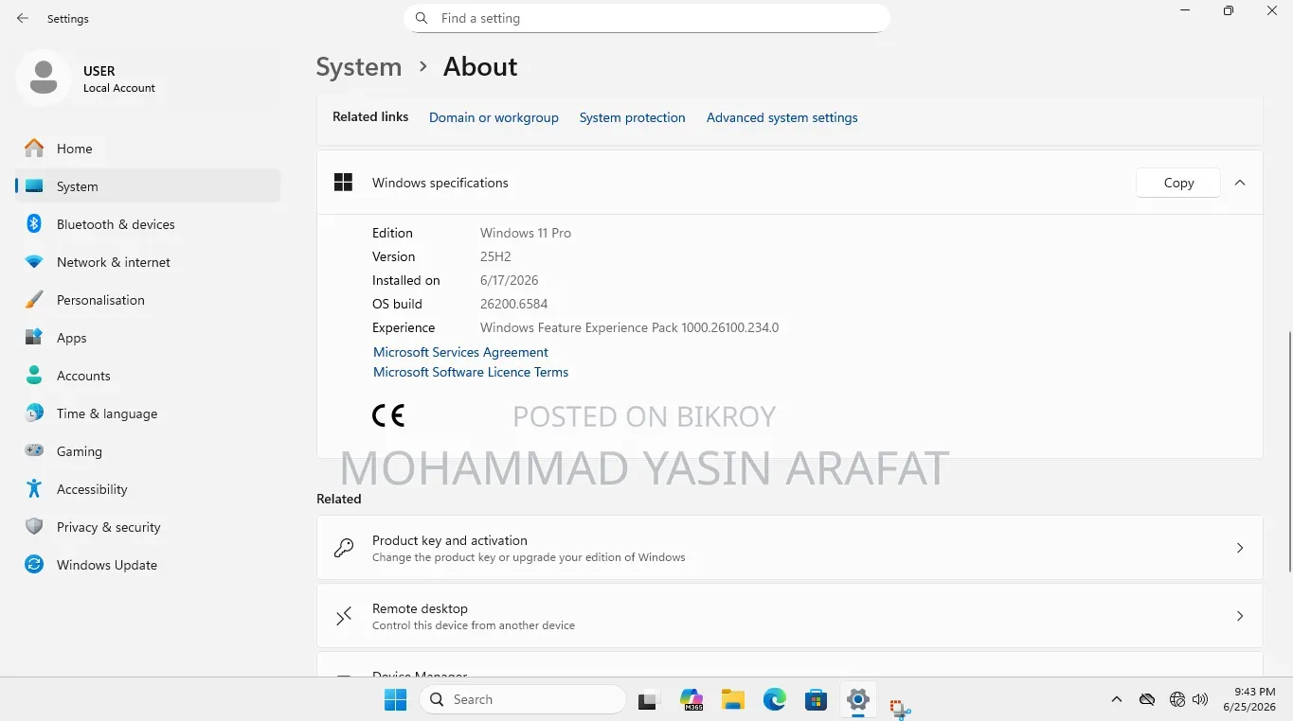Click the Gaming controller icon
The width and height of the screenshot is (1293, 721).
coord(34,451)
